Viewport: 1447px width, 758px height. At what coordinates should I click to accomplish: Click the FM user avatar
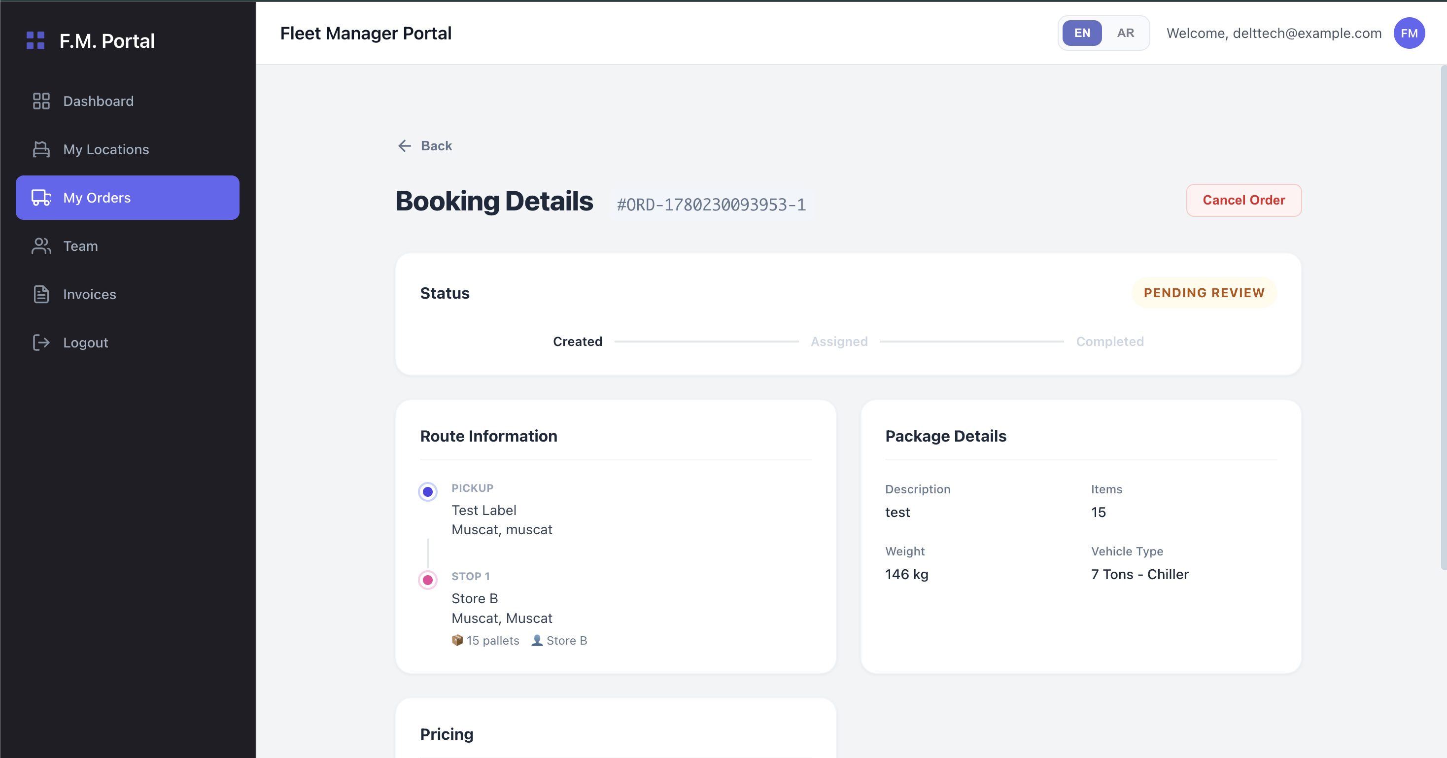[1409, 33]
